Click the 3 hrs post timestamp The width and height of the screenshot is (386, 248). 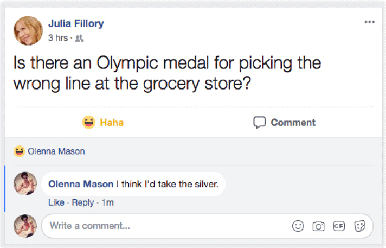click(x=59, y=38)
